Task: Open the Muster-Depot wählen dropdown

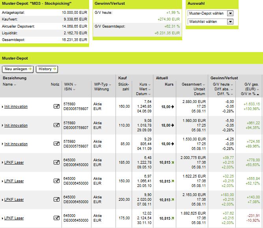Action: pos(230,13)
